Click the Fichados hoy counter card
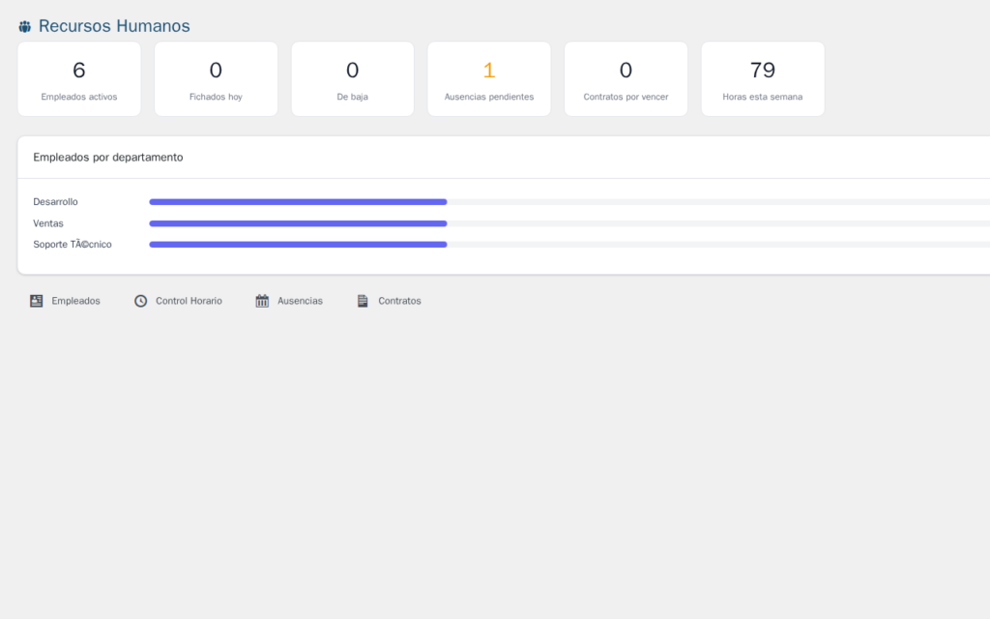 pyautogui.click(x=216, y=78)
